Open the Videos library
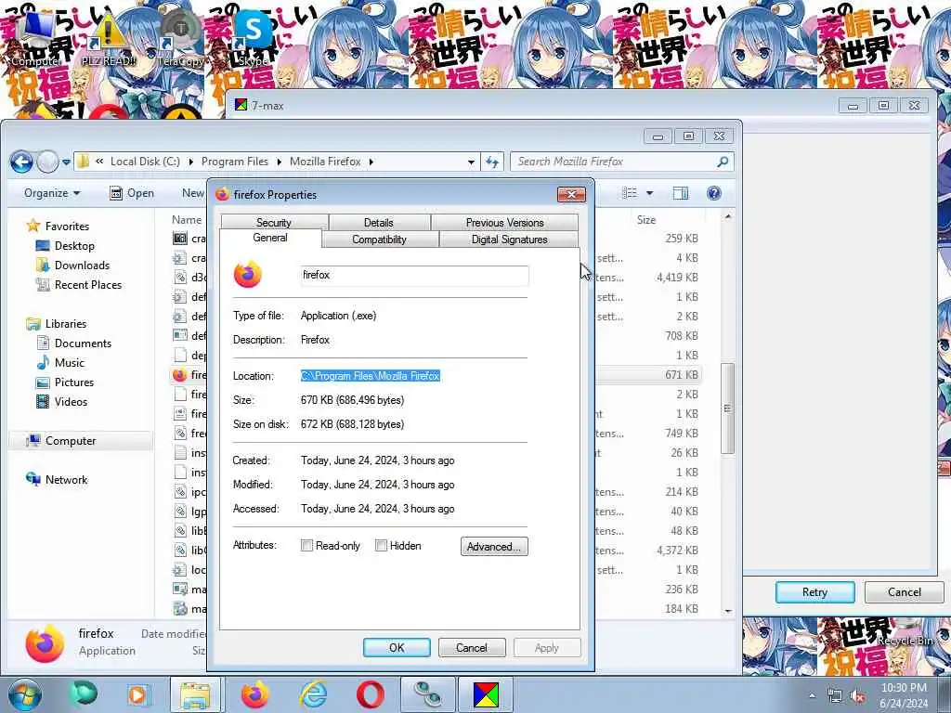951x713 pixels. (x=62, y=401)
